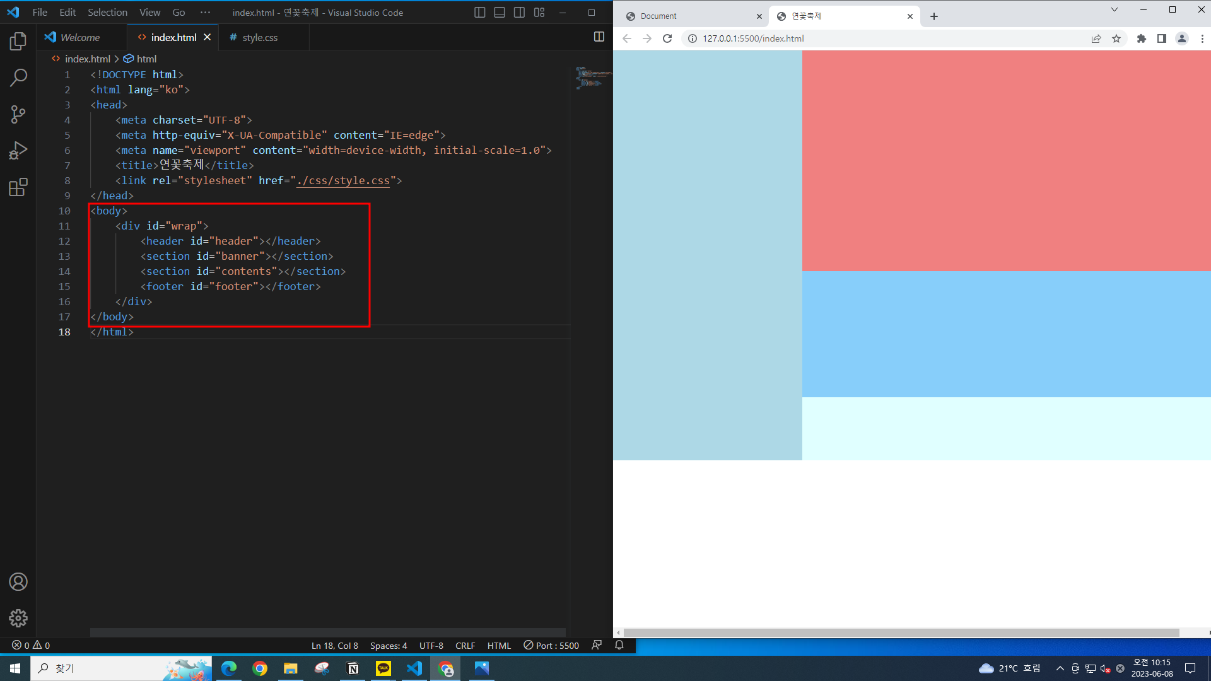Viewport: 1211px width, 681px height.
Task: Click the browser horizontal scrollbar
Action: click(901, 632)
